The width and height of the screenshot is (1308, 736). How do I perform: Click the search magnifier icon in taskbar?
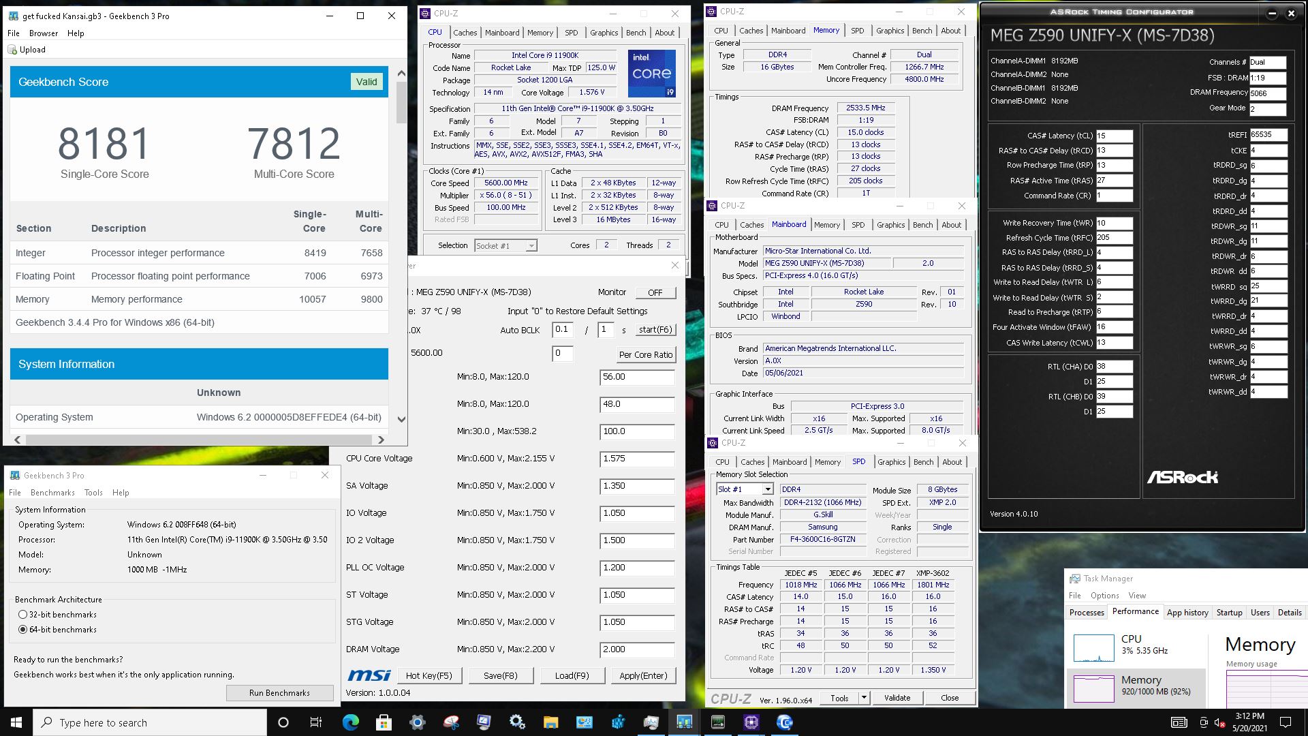coord(46,722)
